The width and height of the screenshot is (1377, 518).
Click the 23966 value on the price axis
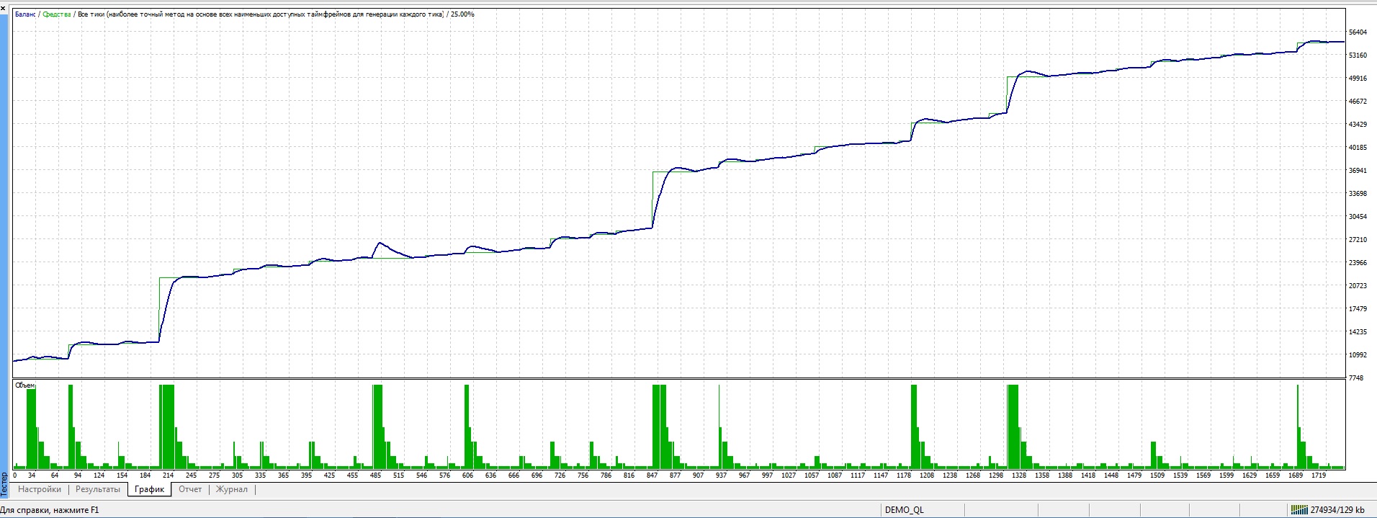tap(1358, 263)
